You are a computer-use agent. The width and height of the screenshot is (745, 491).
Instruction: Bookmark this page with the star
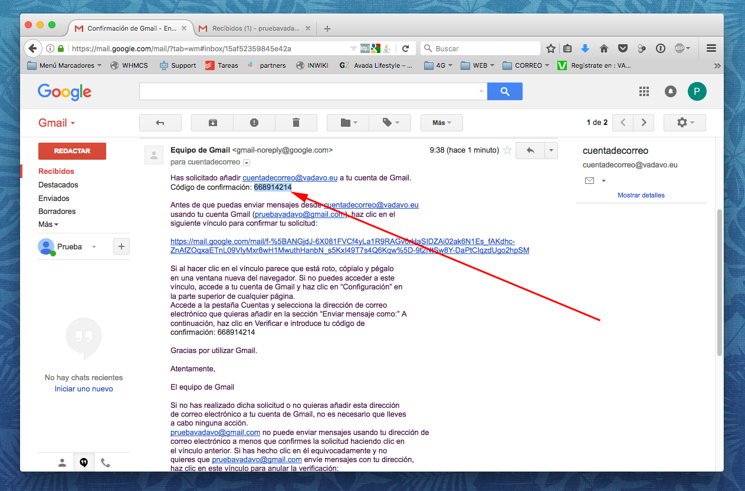(x=551, y=48)
